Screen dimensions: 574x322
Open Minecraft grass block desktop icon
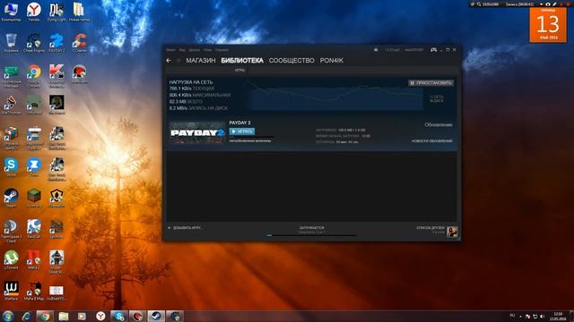point(34,198)
